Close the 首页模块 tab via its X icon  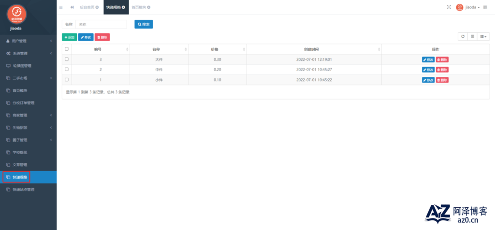148,7
